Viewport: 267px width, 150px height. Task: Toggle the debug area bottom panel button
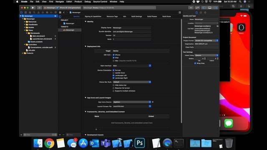[x=210, y=7]
